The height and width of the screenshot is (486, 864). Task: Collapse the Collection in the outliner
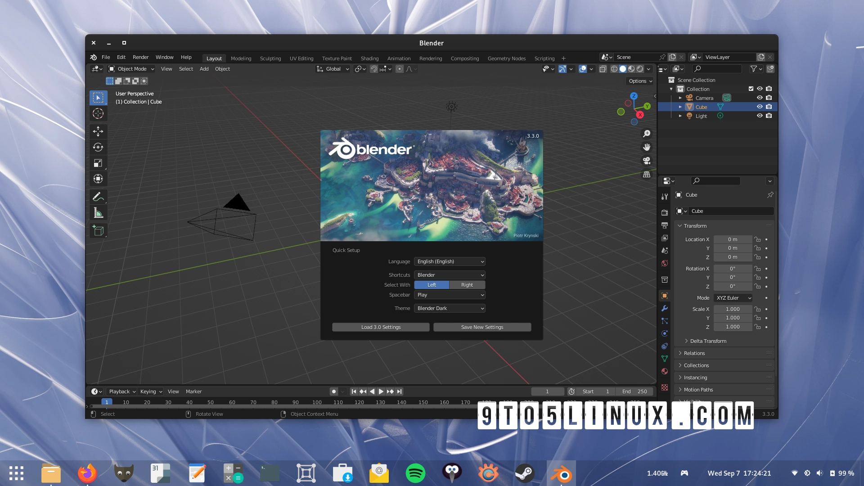pos(671,89)
